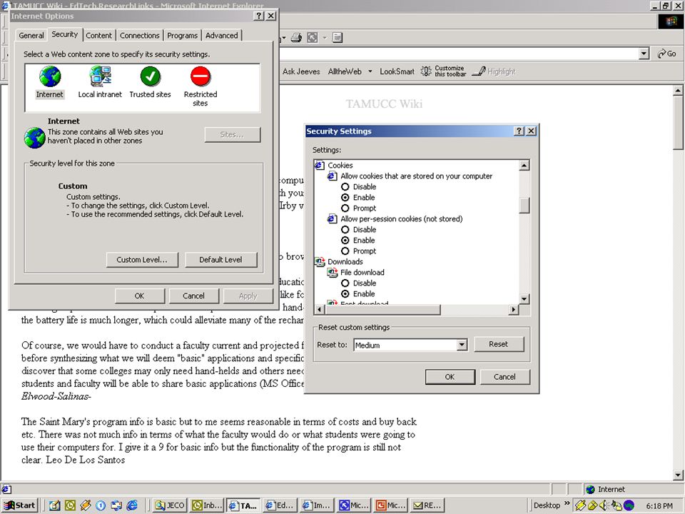
Task: Select the Internet zone globe icon
Action: coord(50,76)
